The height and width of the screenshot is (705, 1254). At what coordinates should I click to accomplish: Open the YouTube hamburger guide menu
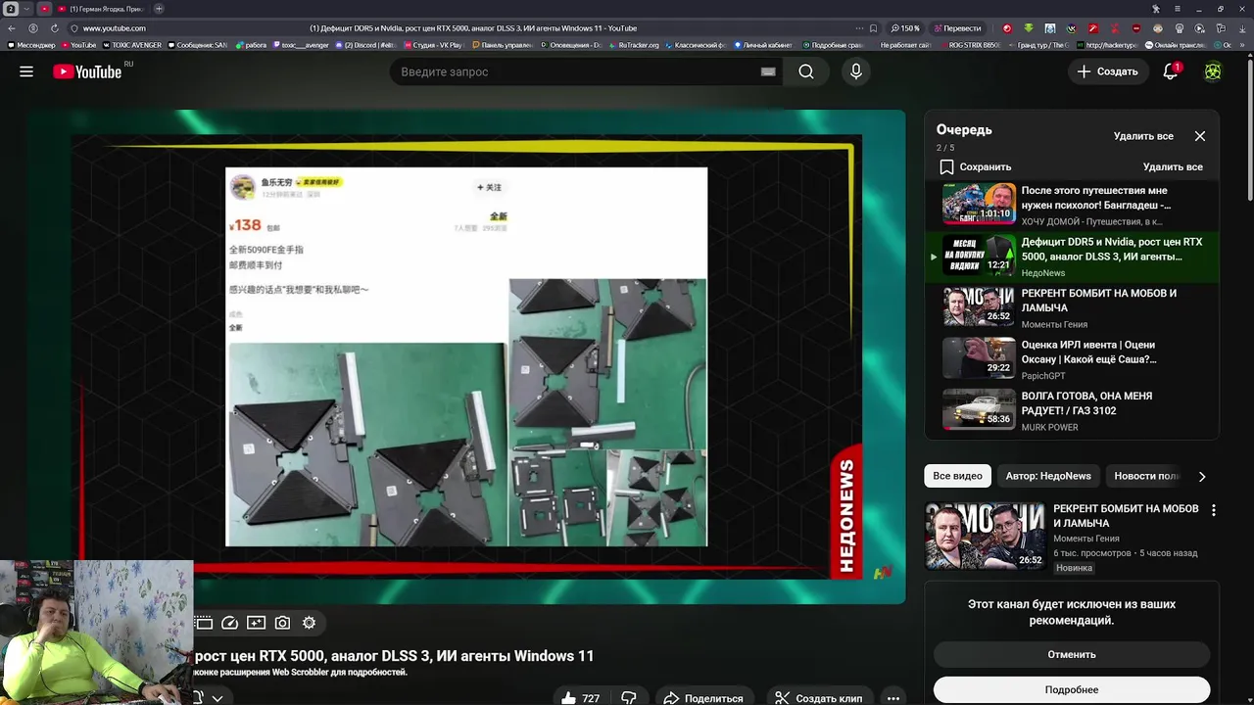(x=26, y=71)
